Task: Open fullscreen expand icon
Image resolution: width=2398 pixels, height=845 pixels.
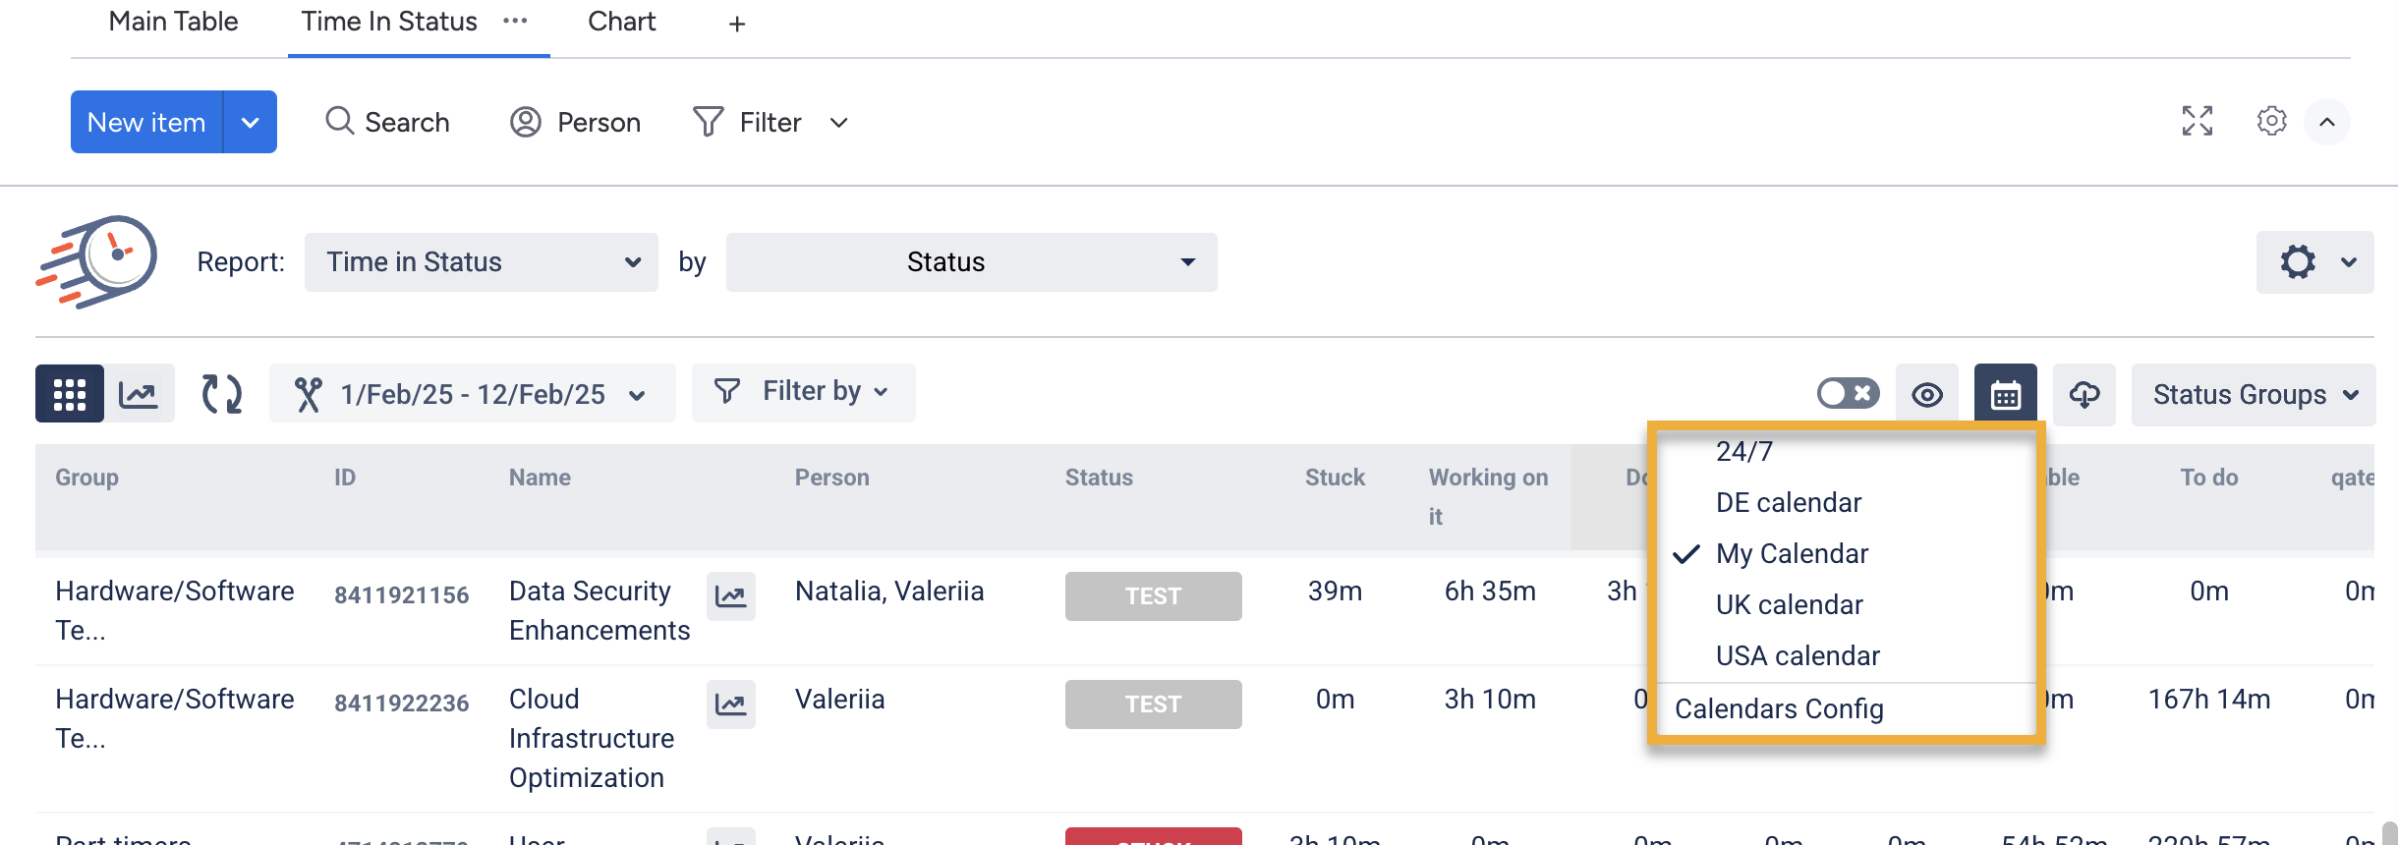Action: click(2197, 122)
